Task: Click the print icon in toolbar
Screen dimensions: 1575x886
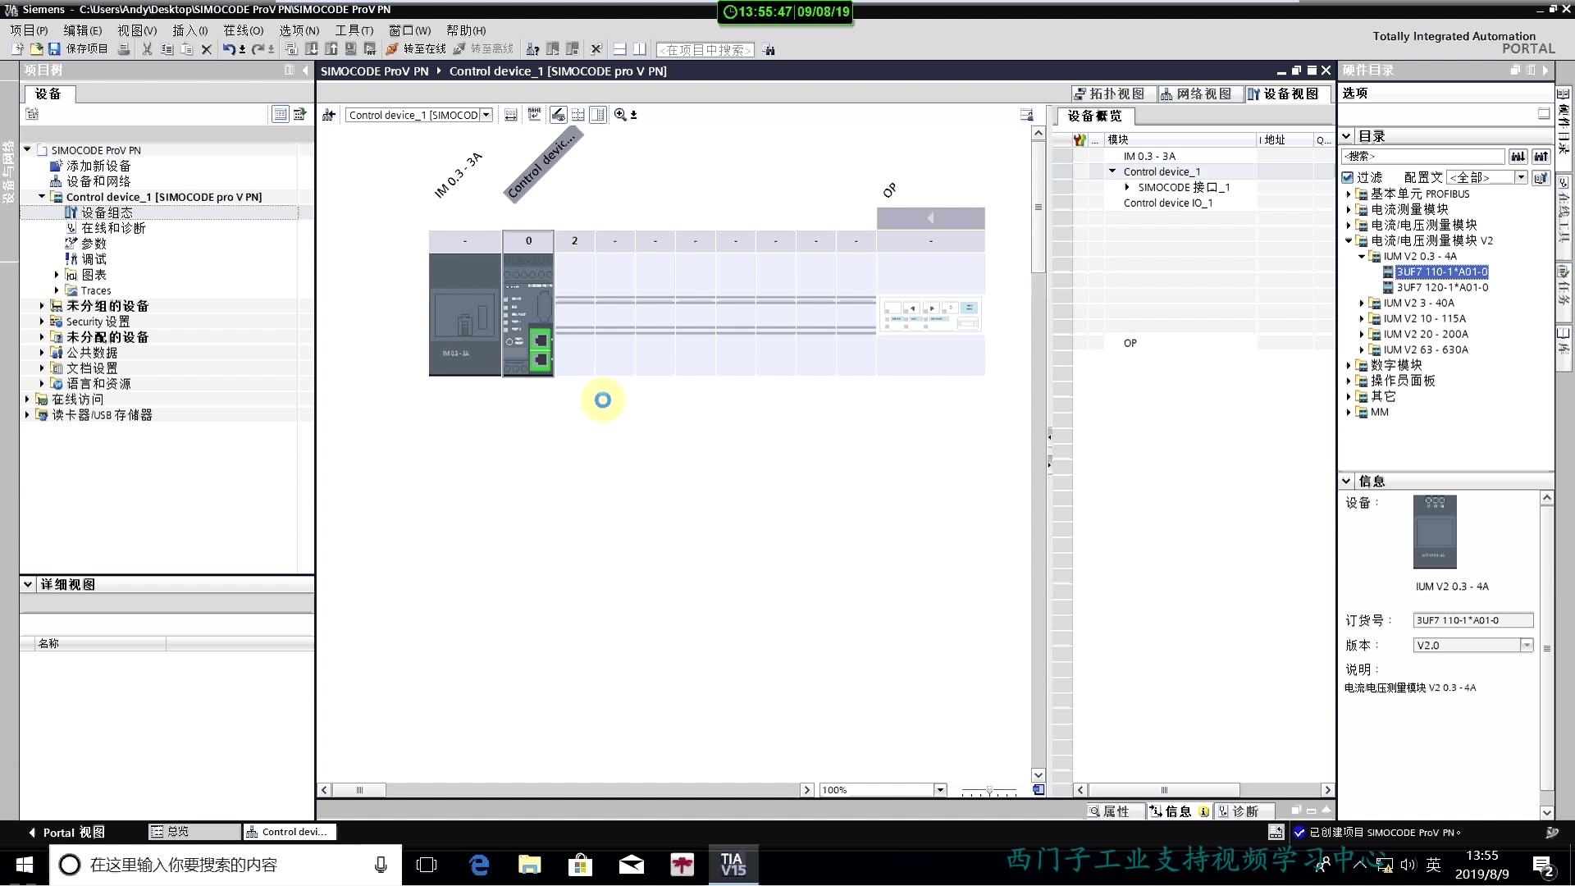Action: click(x=124, y=49)
